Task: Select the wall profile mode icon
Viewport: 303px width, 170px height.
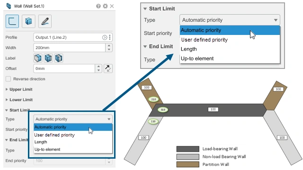Action: pos(12,21)
